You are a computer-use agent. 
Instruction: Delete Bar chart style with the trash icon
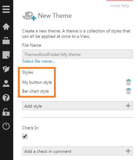coord(128,91)
